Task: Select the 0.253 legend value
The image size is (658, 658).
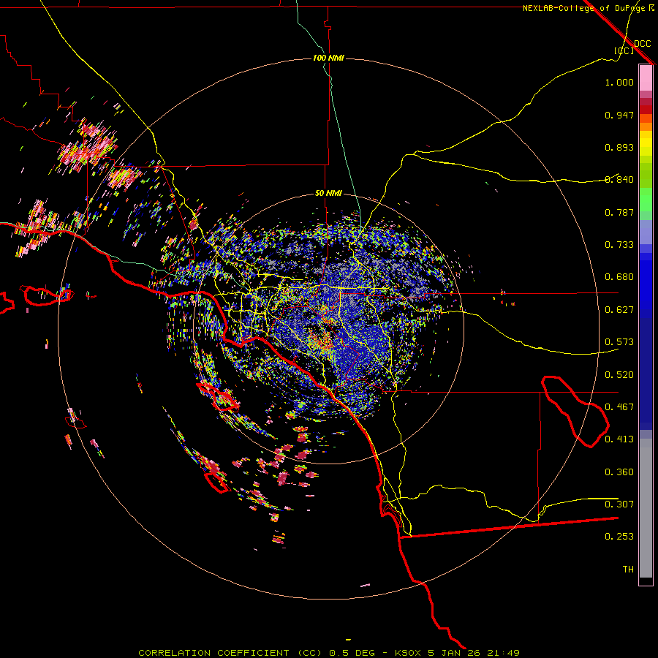Action: tap(619, 537)
